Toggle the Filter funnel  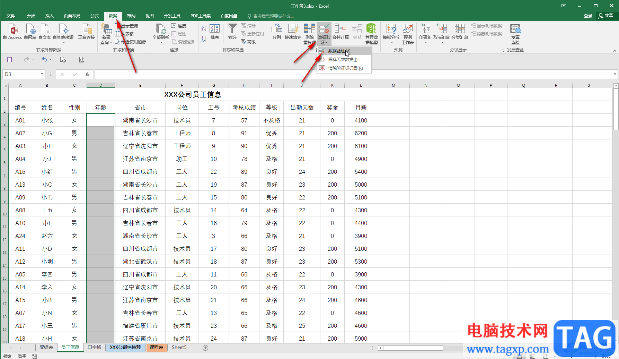coord(232,32)
